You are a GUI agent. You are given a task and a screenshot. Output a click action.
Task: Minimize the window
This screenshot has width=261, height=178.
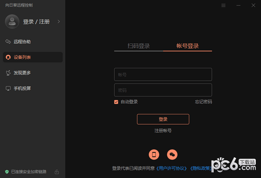point(238,6)
